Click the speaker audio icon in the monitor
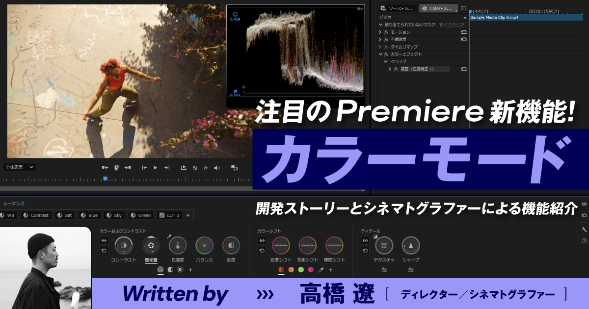The height and width of the screenshot is (309, 589). tap(217, 168)
